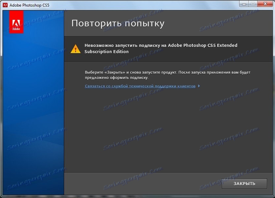Screen dimensions: 275x198
Task: Click the red Adobe logo
Action: pyautogui.click(x=16, y=22)
